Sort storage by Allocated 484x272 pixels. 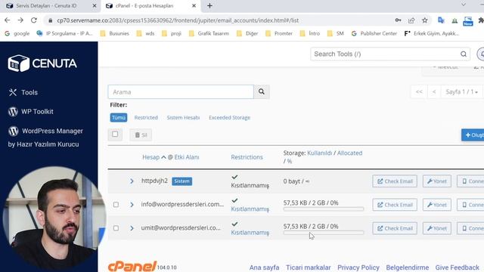point(349,153)
